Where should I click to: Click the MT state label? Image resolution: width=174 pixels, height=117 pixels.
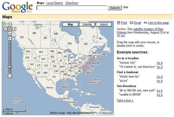(x=41, y=52)
